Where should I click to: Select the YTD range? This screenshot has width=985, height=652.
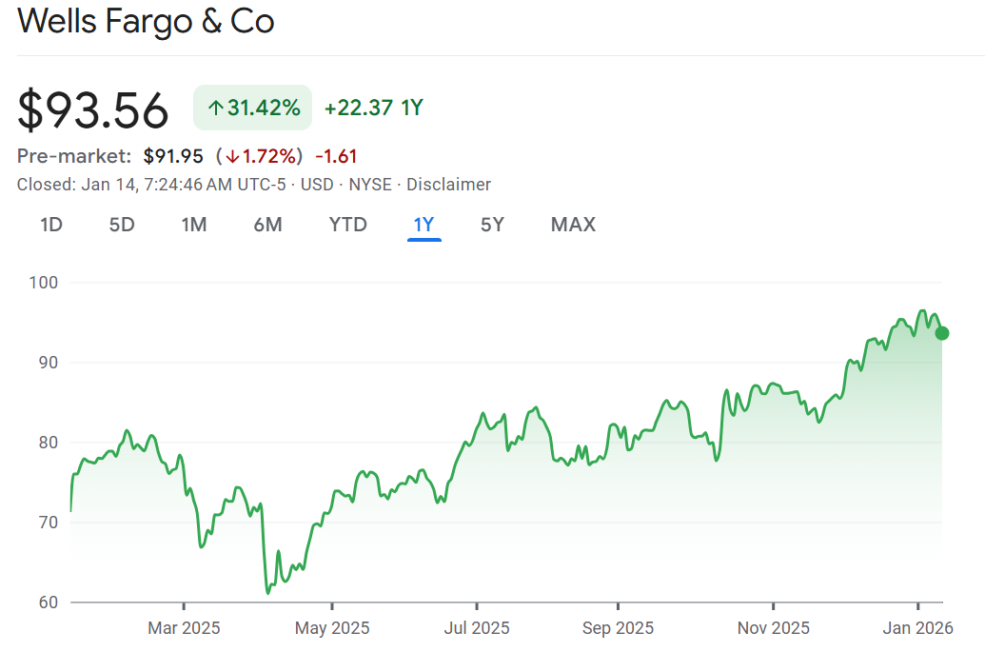347,225
